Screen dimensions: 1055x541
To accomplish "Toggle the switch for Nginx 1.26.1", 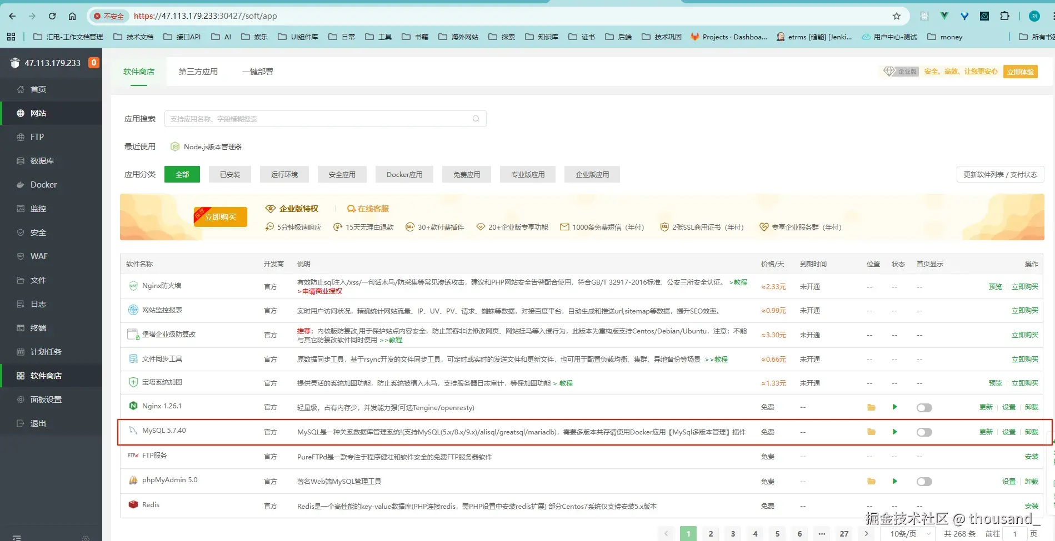I will coord(924,407).
